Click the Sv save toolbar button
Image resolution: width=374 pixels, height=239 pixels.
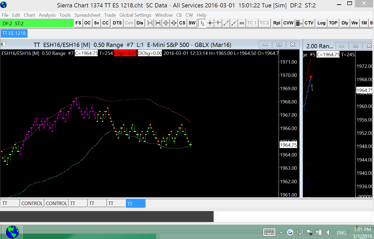coord(96,23)
